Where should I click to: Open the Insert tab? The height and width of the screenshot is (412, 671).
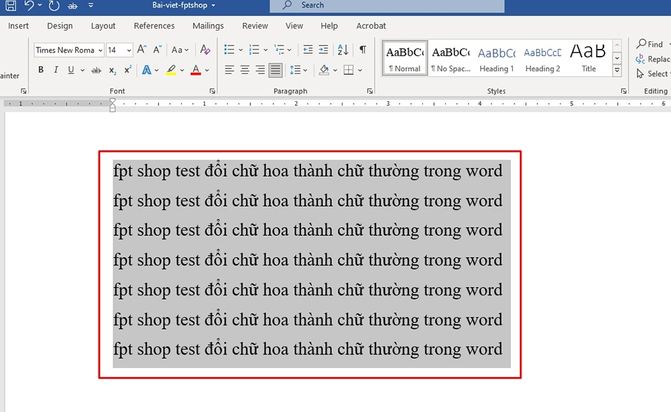point(18,26)
